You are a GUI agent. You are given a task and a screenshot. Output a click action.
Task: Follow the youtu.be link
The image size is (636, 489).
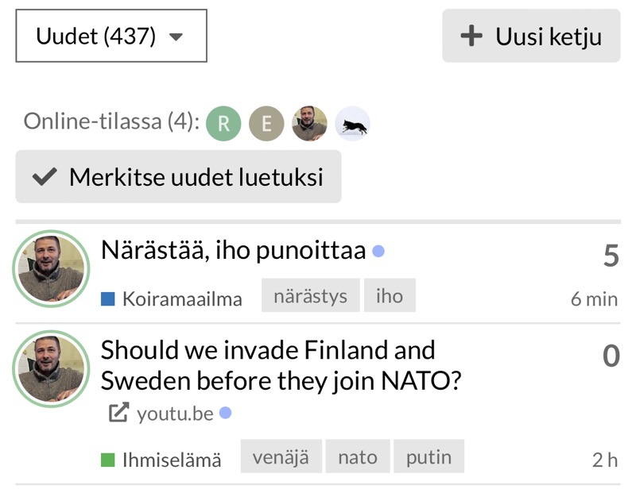175,414
